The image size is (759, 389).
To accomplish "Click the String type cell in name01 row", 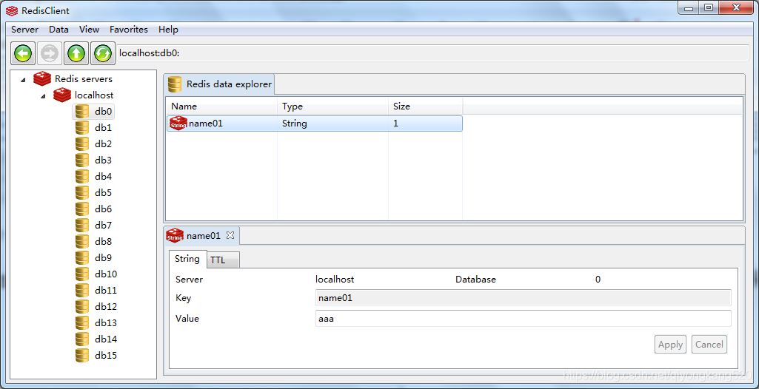I will coord(294,124).
